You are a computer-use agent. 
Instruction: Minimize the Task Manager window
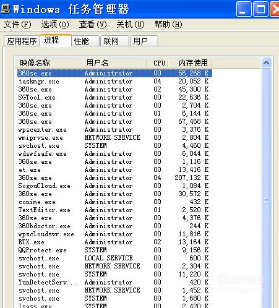tap(244, 9)
